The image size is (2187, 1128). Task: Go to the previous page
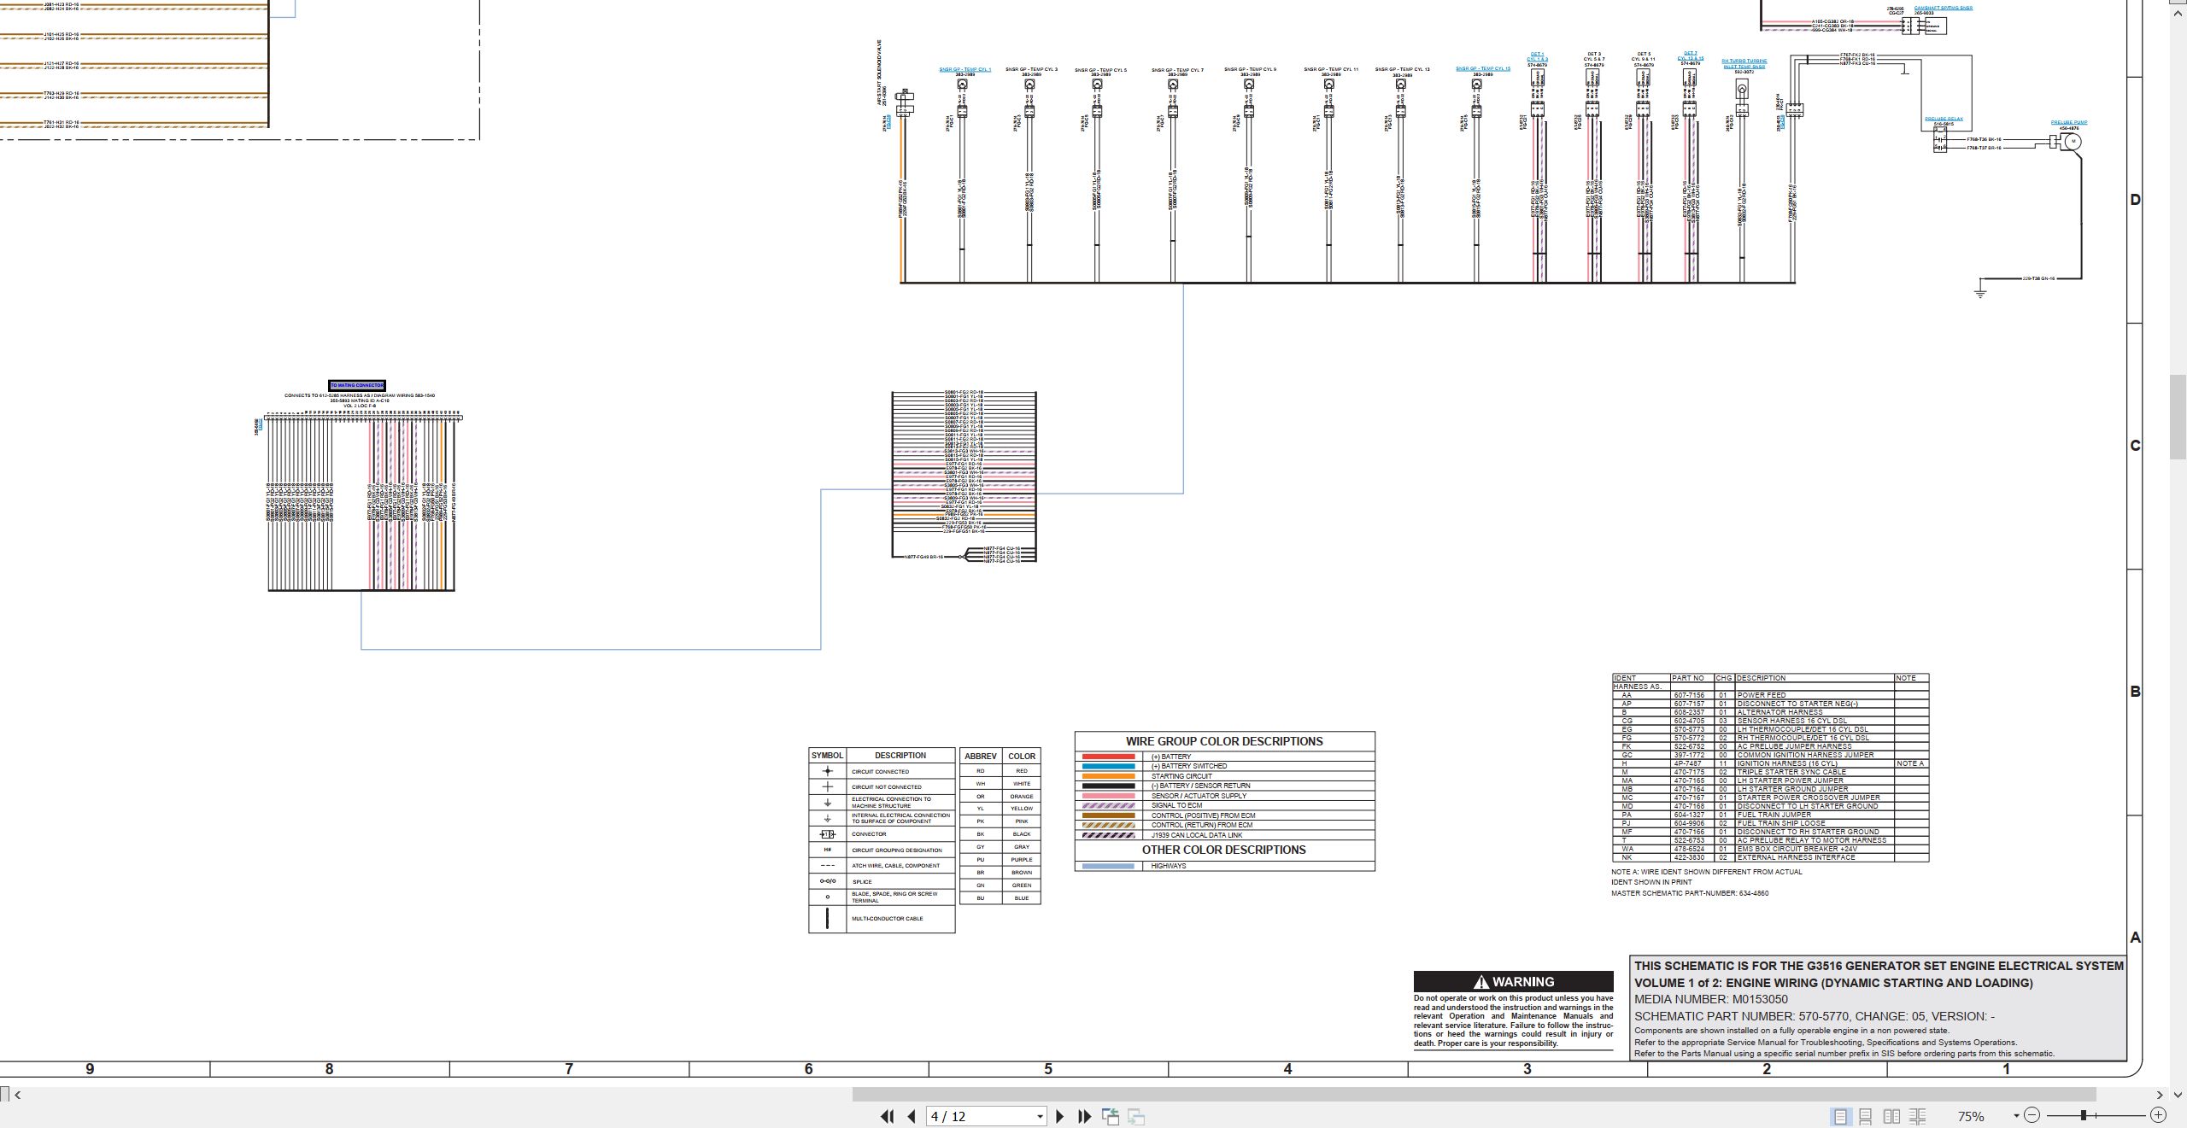click(912, 1116)
